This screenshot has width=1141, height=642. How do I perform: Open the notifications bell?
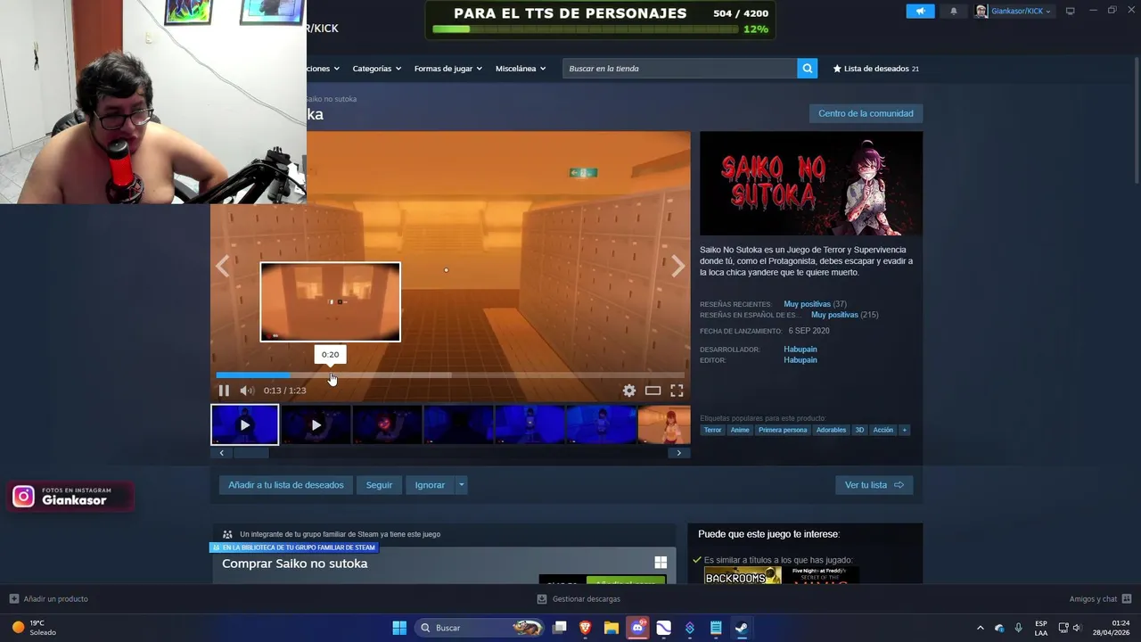click(x=954, y=11)
